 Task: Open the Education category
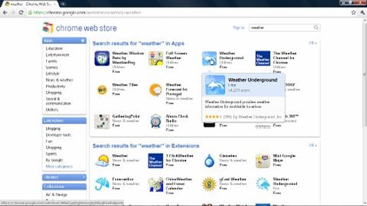54,48
